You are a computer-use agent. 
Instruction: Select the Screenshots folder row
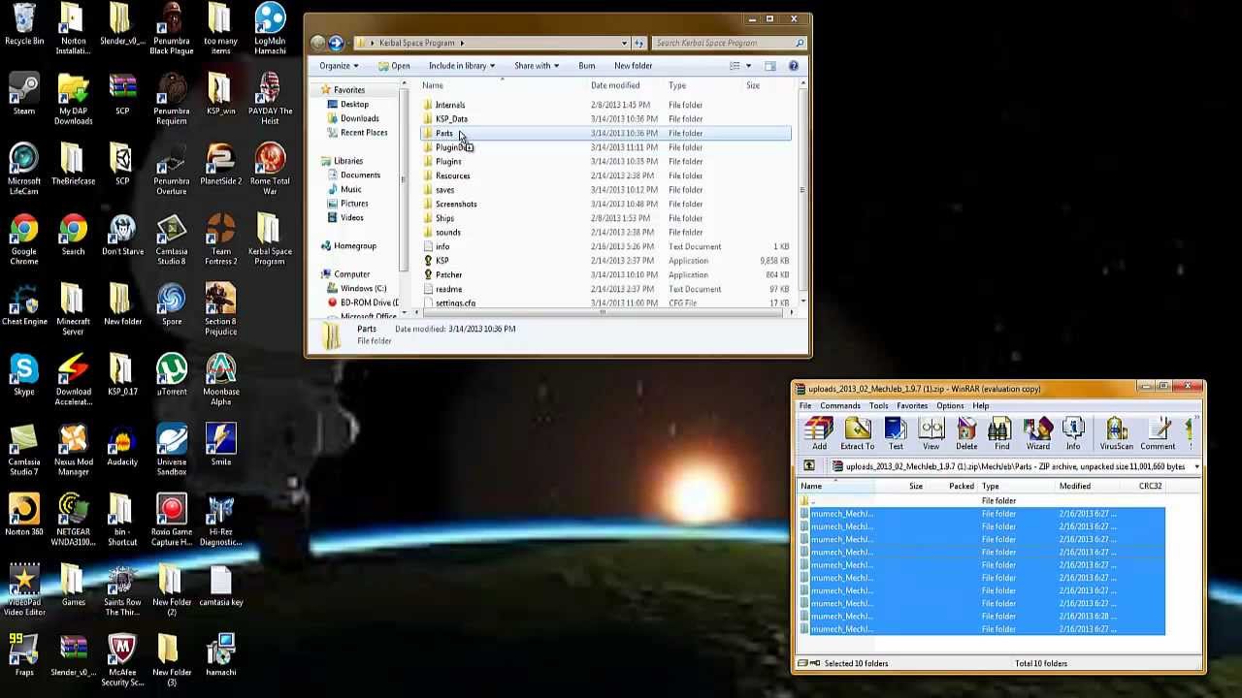click(606, 205)
